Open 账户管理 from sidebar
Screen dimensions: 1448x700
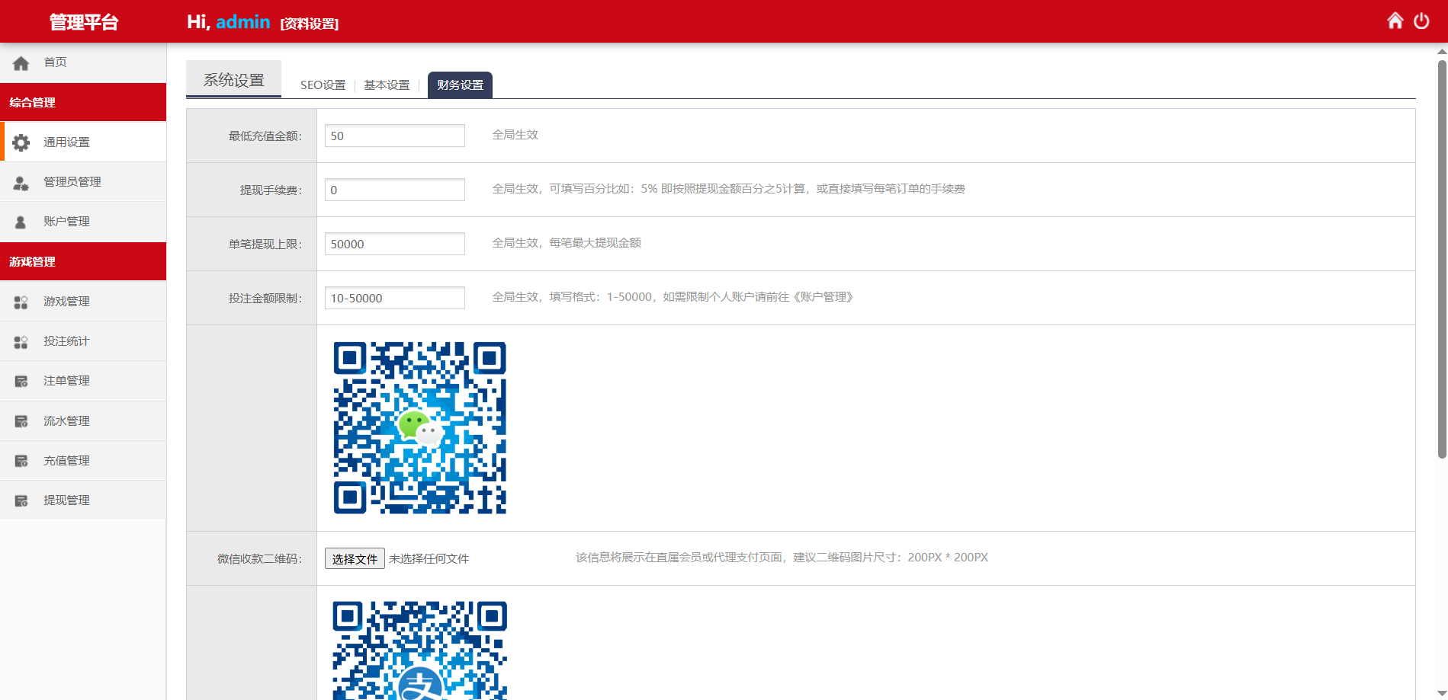(83, 221)
